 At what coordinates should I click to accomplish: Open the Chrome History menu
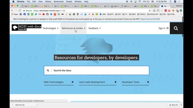click(x=48, y=1)
